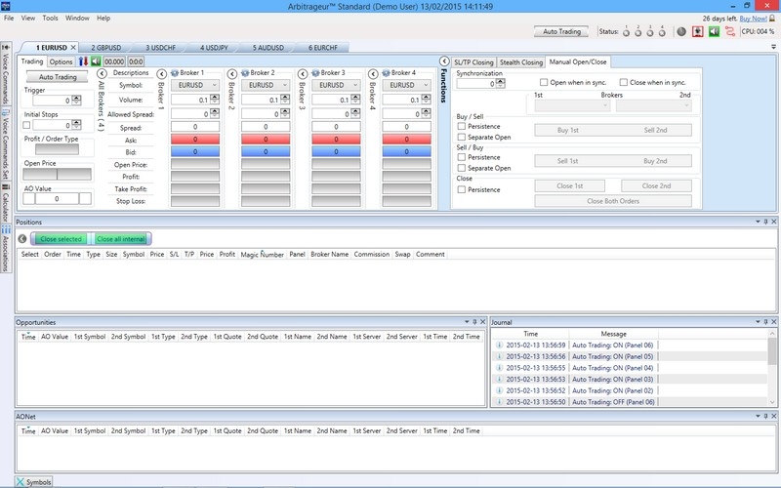Enable Separate Open under Sell / Buy
Image resolution: width=781 pixels, height=488 pixels.
tap(462, 168)
